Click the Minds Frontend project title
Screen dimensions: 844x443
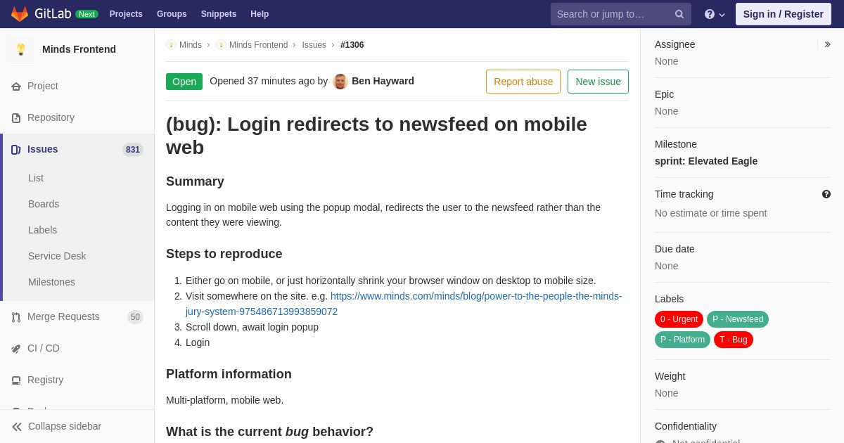pos(79,49)
